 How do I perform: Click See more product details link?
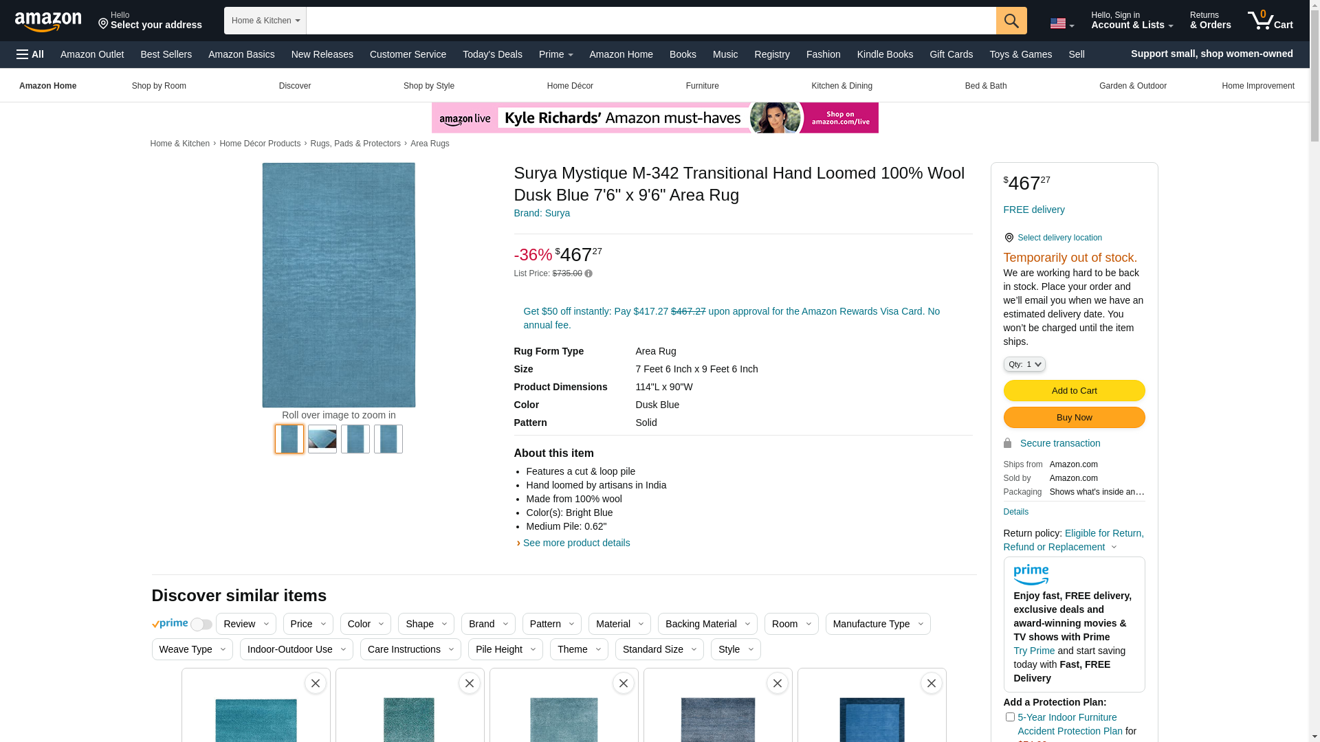pos(575,543)
